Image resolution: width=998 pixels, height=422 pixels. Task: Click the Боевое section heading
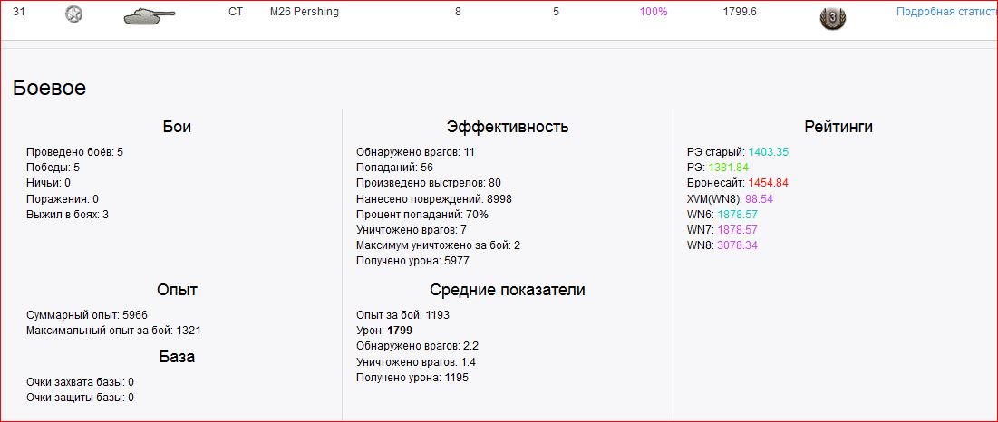click(49, 89)
